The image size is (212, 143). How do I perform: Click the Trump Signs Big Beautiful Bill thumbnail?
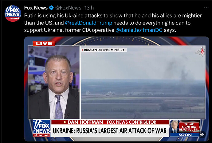click(185, 126)
